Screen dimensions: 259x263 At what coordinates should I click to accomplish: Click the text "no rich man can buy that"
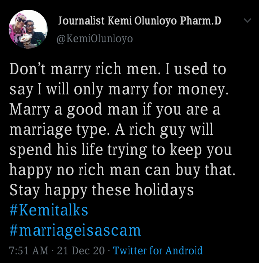pos(146,170)
